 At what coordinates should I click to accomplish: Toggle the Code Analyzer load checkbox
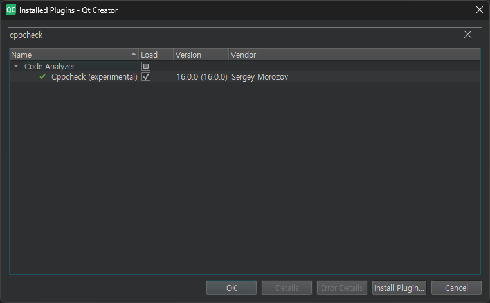pyautogui.click(x=146, y=66)
